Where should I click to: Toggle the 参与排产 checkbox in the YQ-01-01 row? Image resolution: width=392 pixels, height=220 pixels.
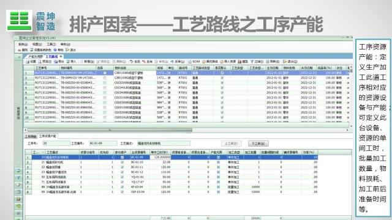pos(122,177)
